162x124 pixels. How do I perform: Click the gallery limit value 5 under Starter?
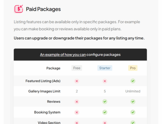[105, 91]
